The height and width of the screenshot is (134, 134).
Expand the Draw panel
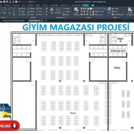(4, 18)
